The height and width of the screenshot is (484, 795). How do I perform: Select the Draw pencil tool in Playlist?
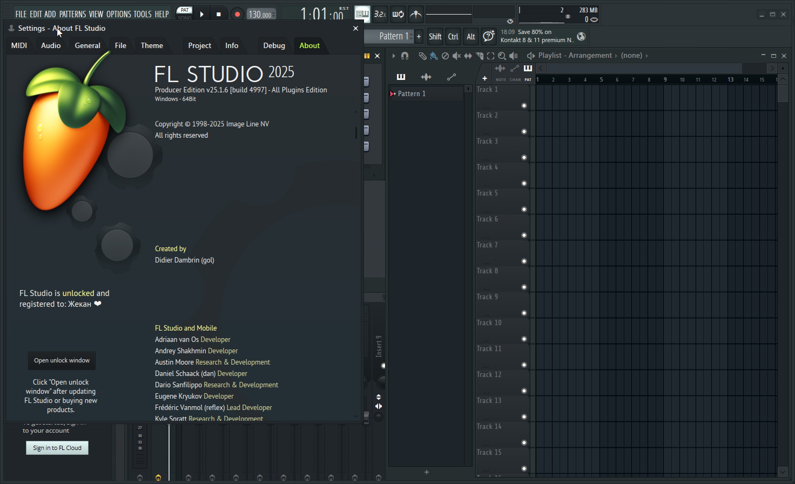422,56
